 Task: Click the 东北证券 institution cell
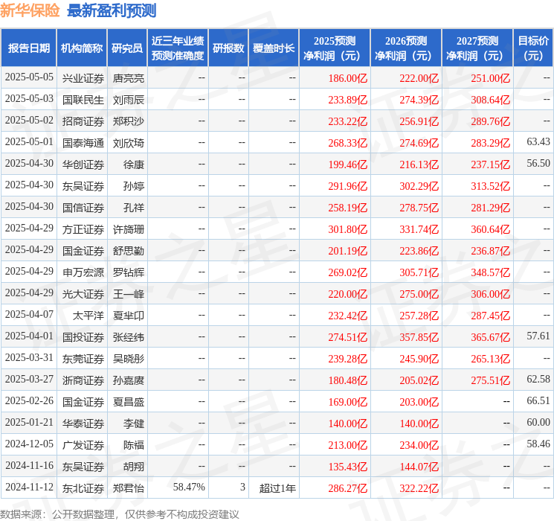tap(83, 488)
